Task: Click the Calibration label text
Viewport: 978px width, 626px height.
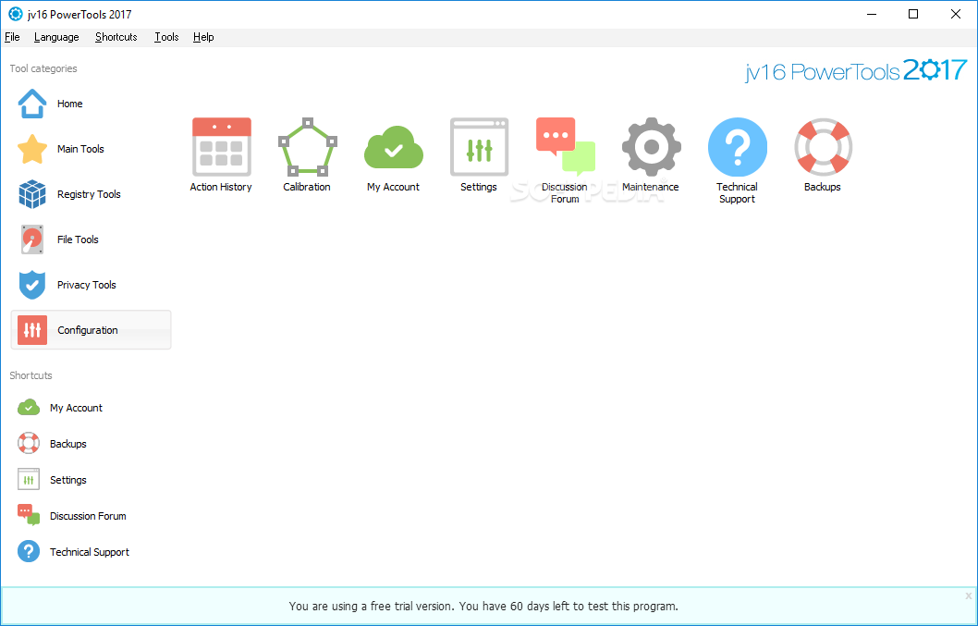Action: 307,187
